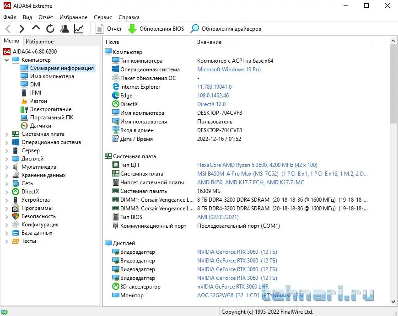Click the orange icon of Тесты node
The image size is (398, 316).
(x=16, y=241)
